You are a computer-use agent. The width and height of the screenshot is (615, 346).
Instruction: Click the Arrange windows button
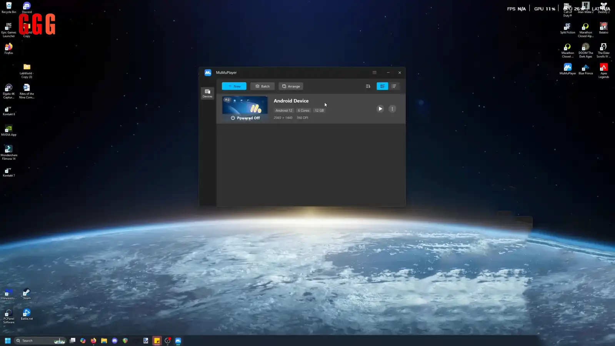point(291,86)
